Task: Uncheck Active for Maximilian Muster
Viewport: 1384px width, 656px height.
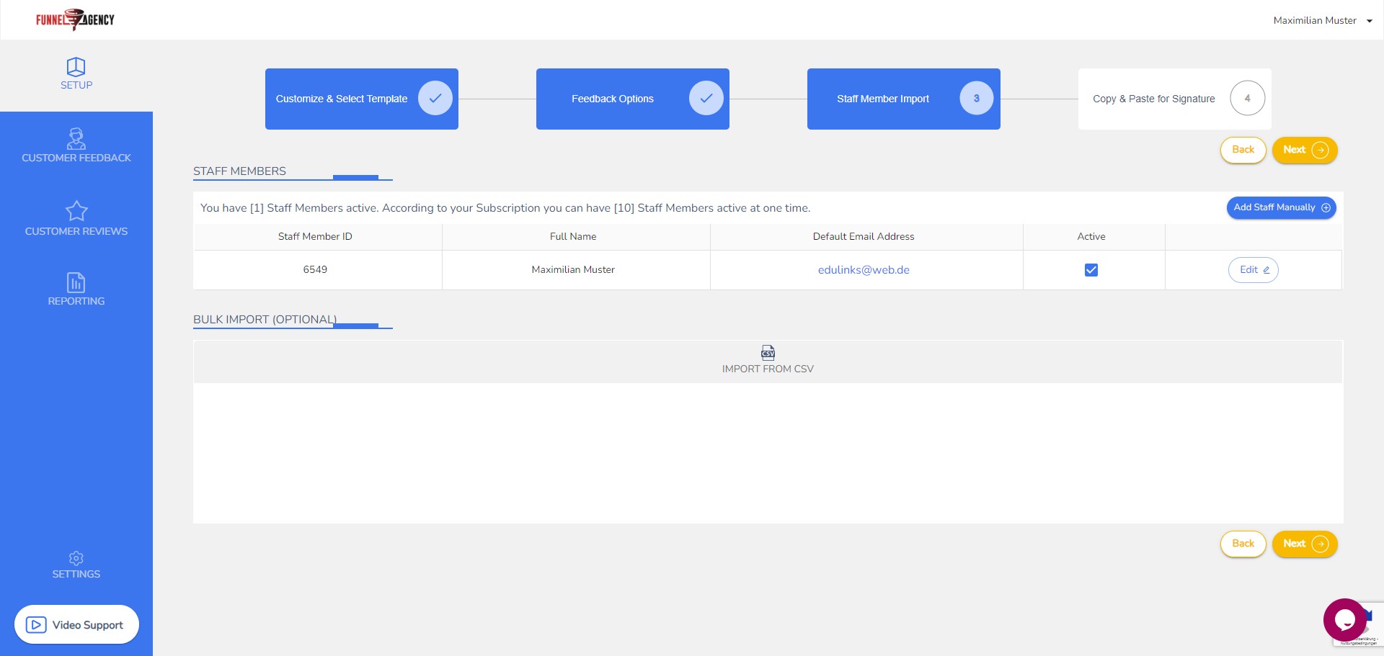Action: [1091, 270]
